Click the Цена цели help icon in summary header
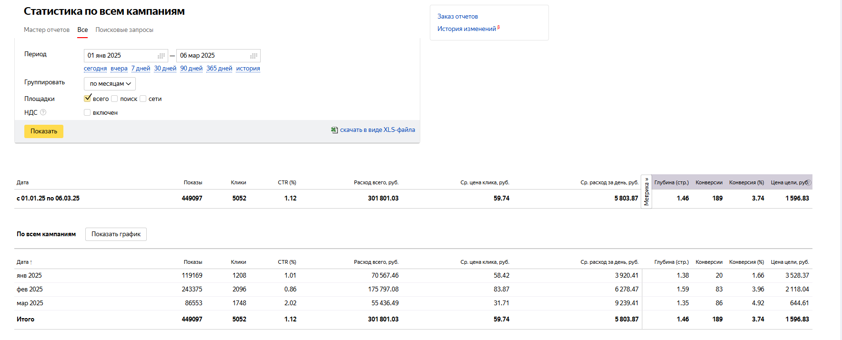The image size is (842, 340). (x=809, y=182)
